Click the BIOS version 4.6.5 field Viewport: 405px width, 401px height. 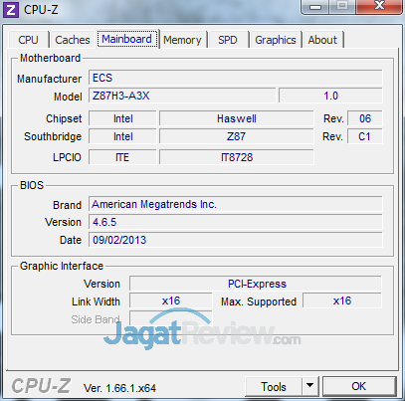click(235, 222)
